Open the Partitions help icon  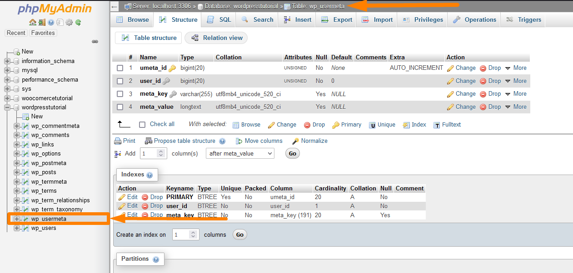tap(156, 259)
